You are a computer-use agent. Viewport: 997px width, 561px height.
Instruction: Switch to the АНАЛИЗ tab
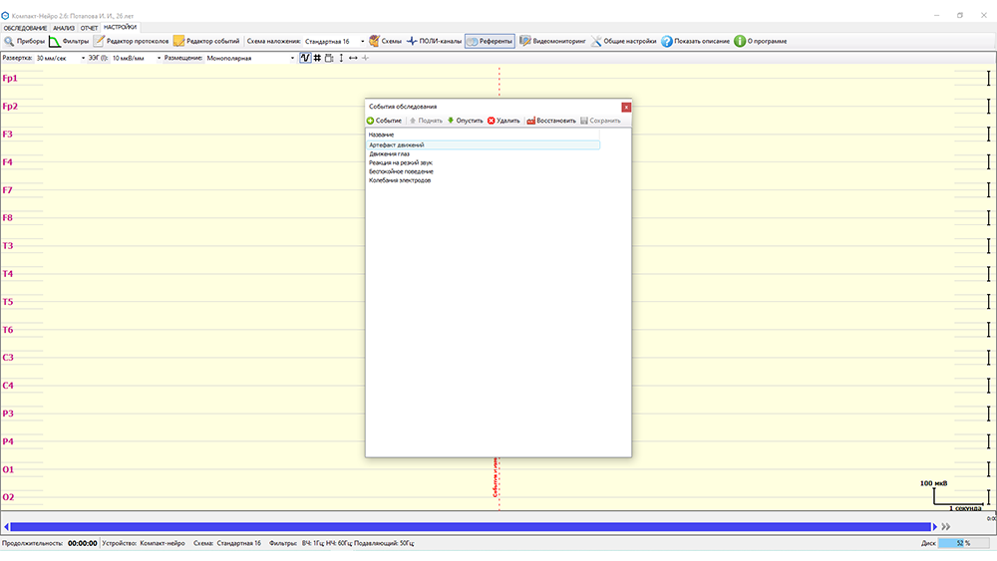(x=64, y=27)
